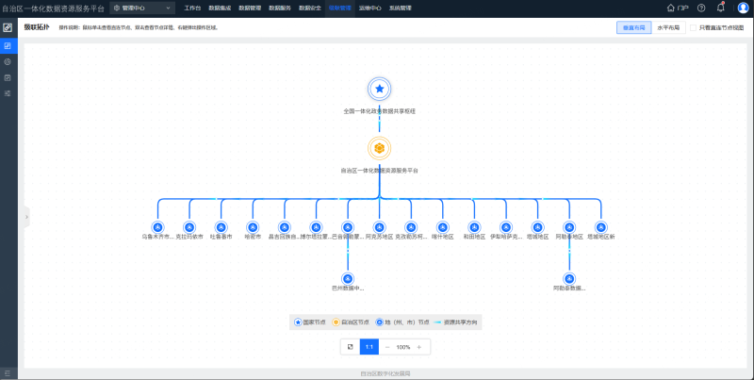Viewport: 754px width, 380px height.
Task: Open the 工作台 menu item
Action: pyautogui.click(x=192, y=8)
